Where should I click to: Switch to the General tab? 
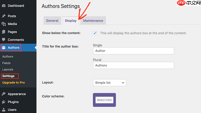pyautogui.click(x=52, y=21)
